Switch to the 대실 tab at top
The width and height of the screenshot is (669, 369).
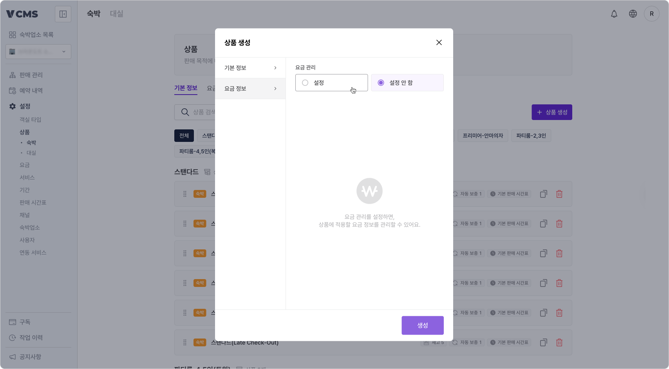click(116, 13)
